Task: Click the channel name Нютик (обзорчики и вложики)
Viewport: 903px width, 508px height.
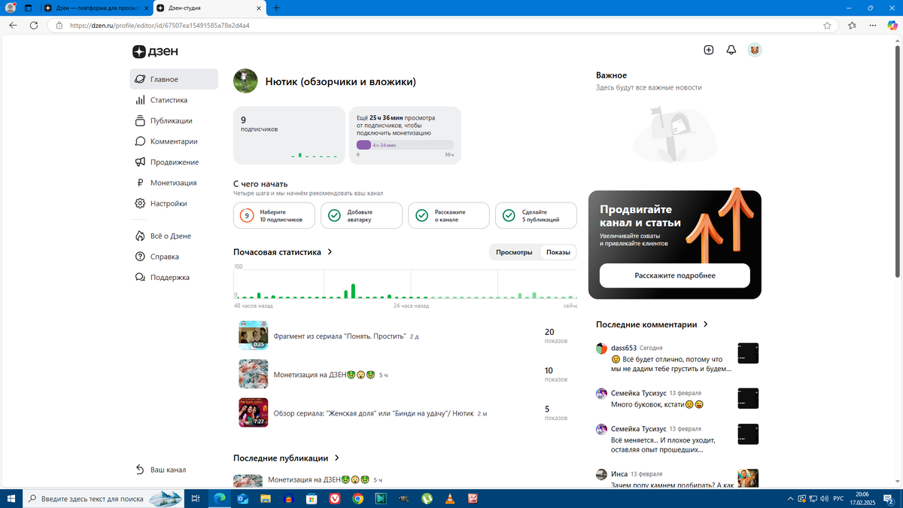Action: (340, 81)
